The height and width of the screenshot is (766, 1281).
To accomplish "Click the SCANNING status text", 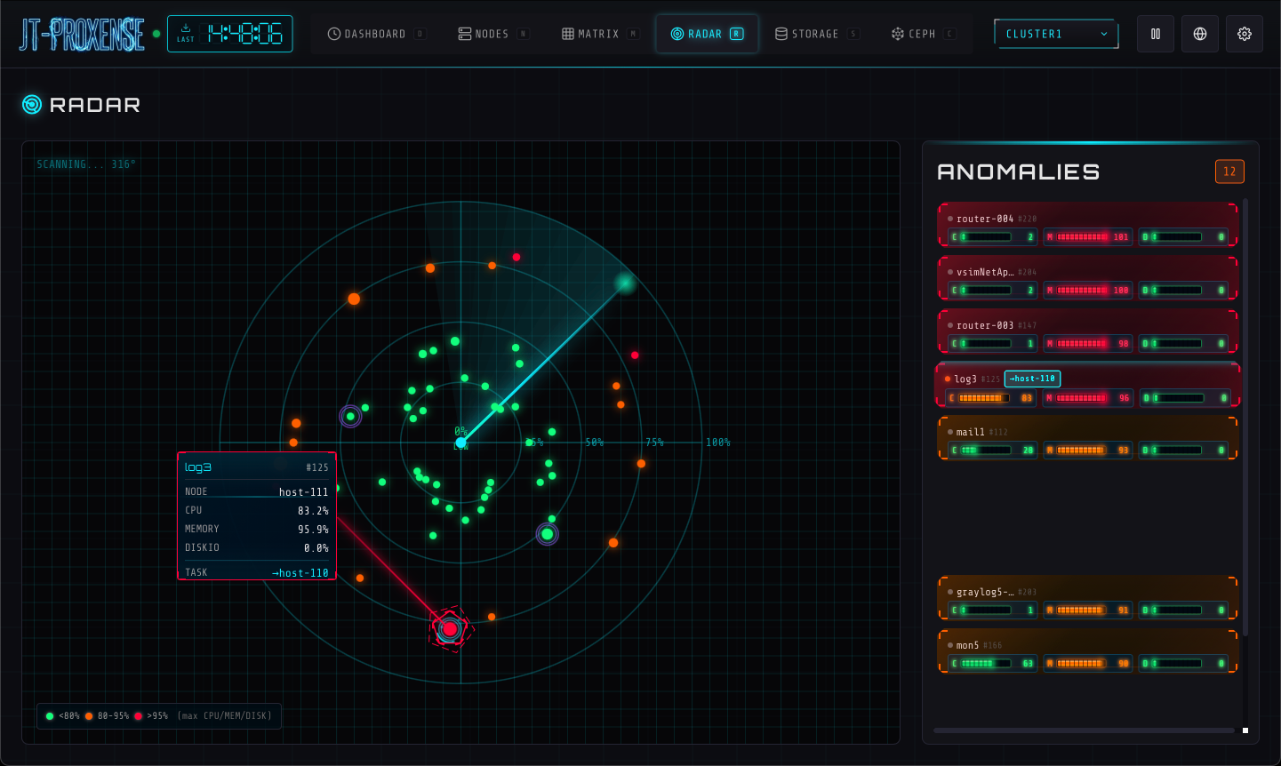I will [x=86, y=164].
